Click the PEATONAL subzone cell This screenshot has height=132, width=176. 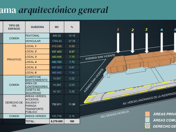[x=37, y=35]
